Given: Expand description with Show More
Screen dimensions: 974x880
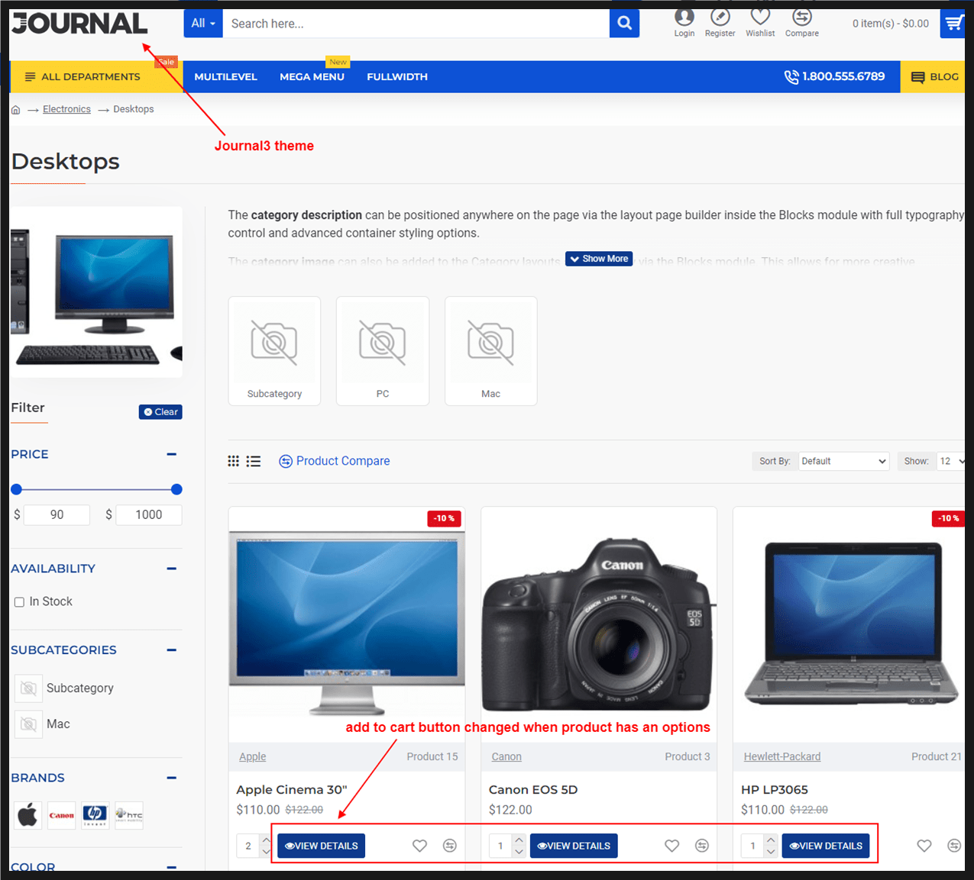Looking at the screenshot, I should tap(599, 259).
